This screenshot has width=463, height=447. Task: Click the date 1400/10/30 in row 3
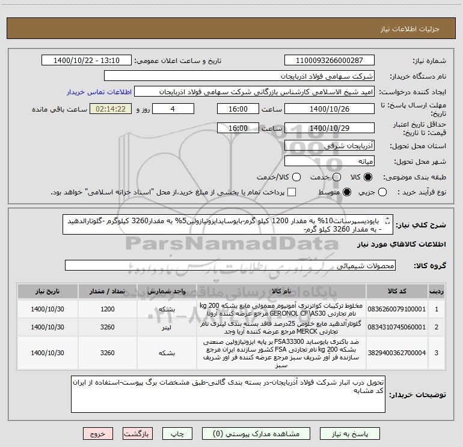click(48, 353)
